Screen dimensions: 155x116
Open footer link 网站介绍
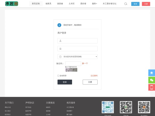click(8, 107)
